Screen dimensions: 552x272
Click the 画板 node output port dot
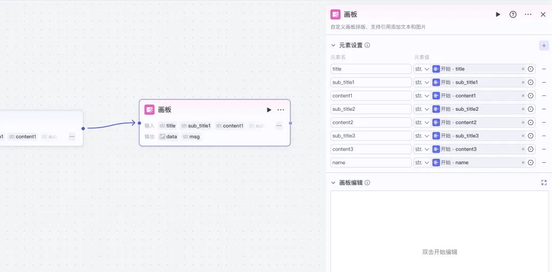coord(290,123)
